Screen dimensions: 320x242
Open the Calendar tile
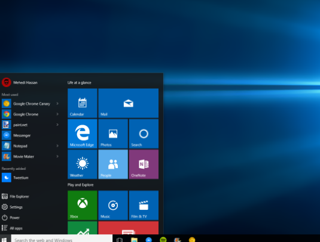tap(83, 103)
